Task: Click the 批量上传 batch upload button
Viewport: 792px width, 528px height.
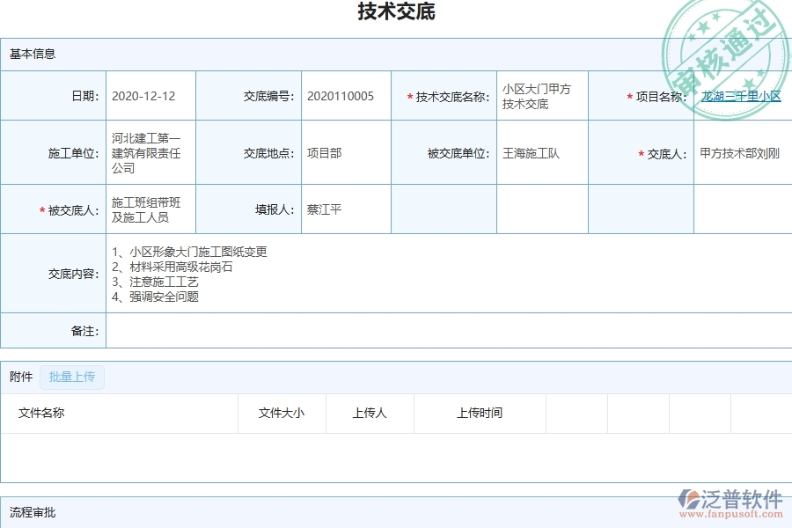Action: click(x=71, y=377)
